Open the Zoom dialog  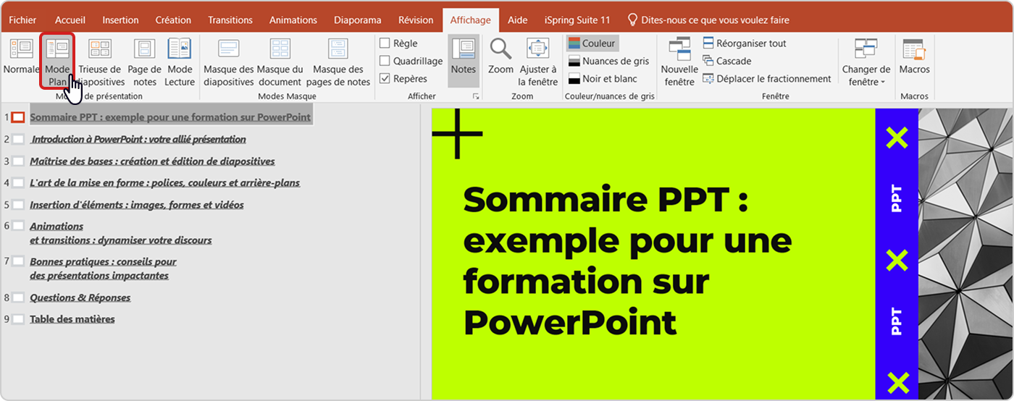tap(500, 58)
